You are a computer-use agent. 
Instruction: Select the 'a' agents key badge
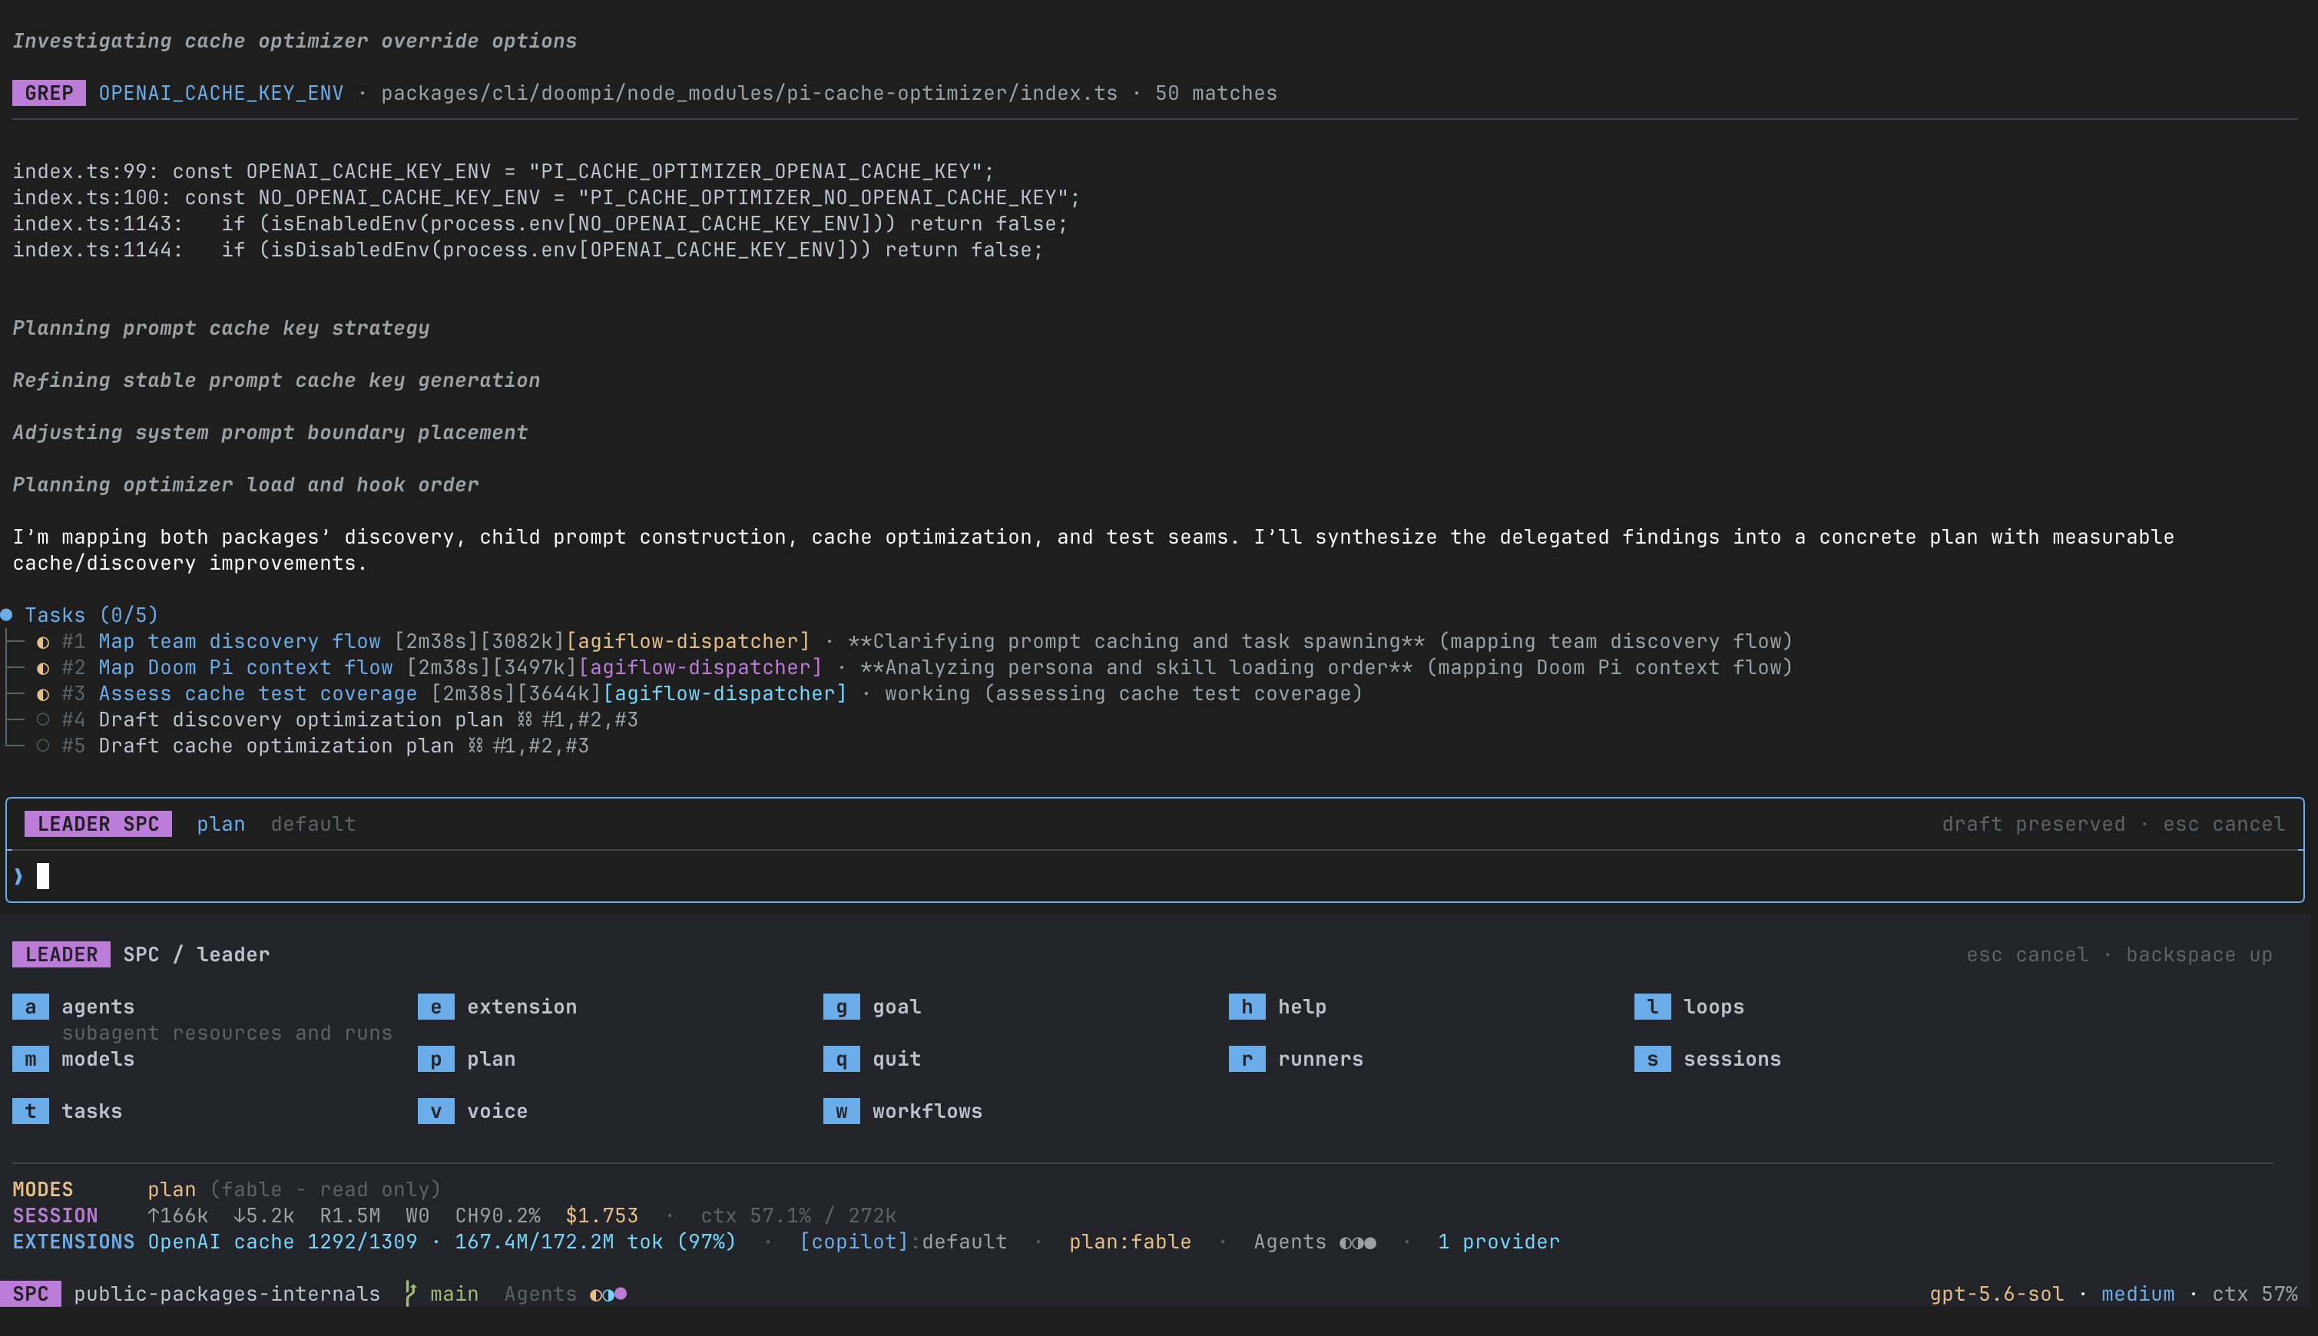(x=30, y=1007)
